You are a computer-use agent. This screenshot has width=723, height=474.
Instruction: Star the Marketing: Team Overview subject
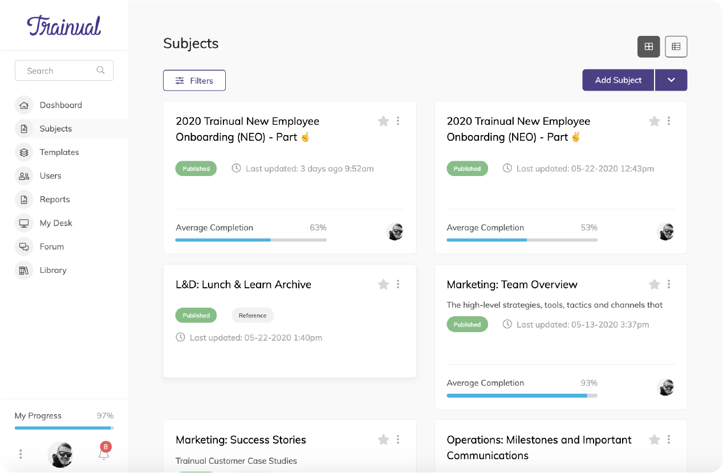click(654, 284)
